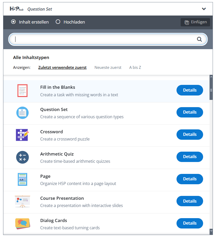The width and height of the screenshot is (216, 236).
Task: Sort by Zuletzt verwendete zuerst
Action: tap(62, 68)
